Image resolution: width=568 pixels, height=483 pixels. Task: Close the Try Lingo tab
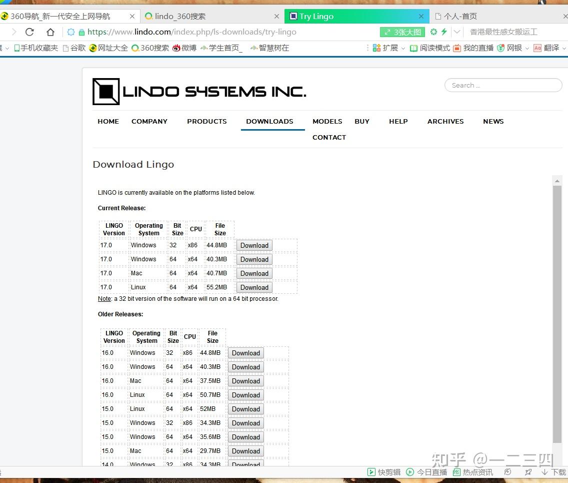(421, 17)
